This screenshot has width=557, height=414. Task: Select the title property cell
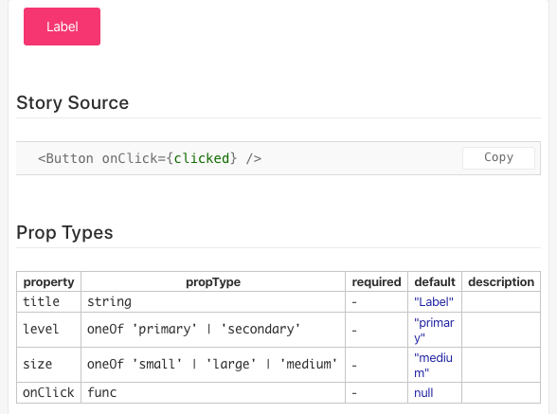pos(48,302)
